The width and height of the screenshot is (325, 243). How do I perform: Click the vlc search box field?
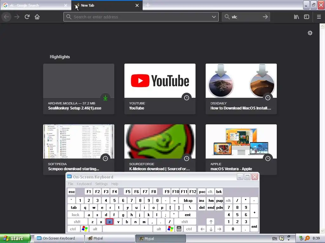[246, 17]
